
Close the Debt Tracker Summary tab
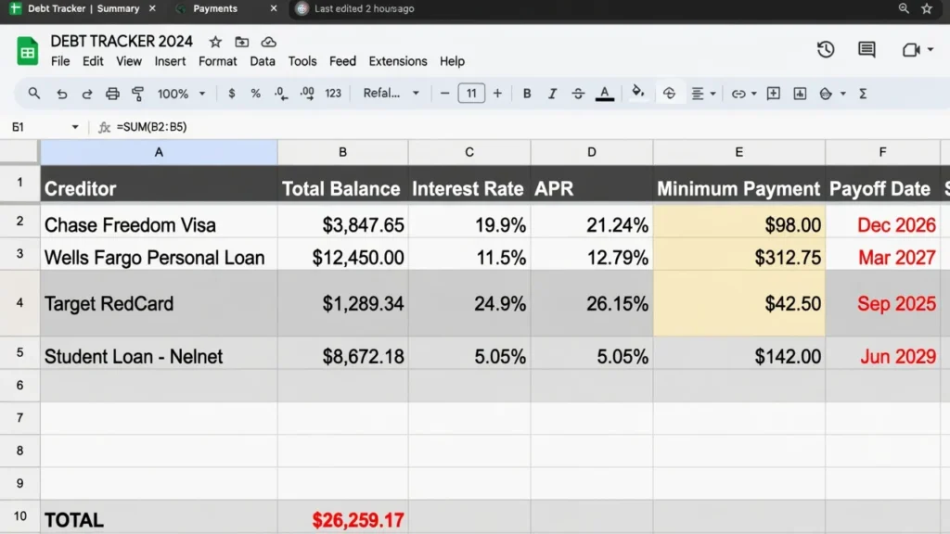coord(152,8)
